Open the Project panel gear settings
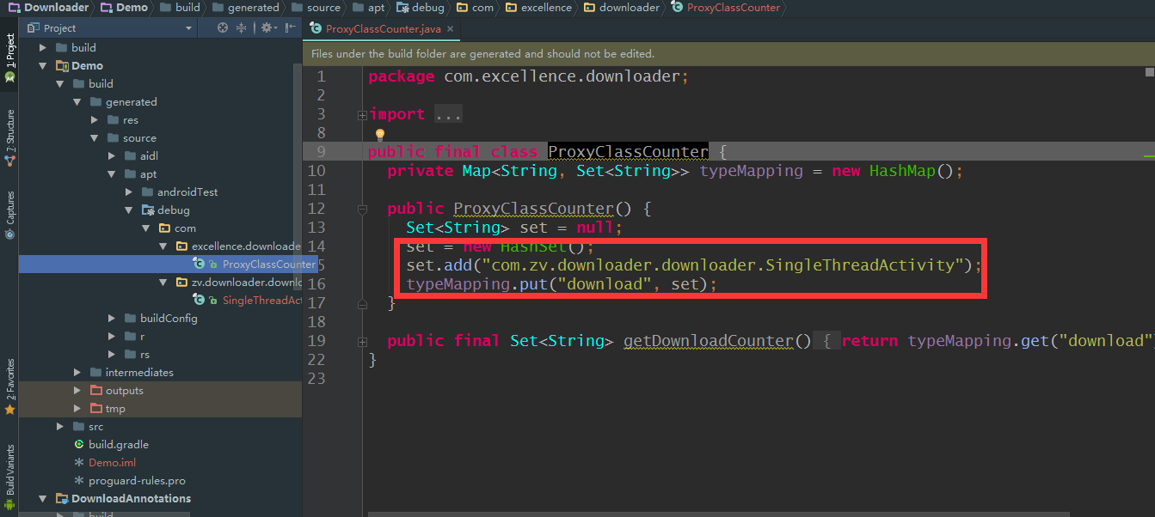This screenshot has width=1155, height=517. 267,28
